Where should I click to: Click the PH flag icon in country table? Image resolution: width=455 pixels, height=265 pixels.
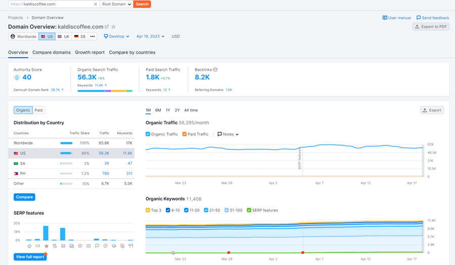tap(16, 174)
